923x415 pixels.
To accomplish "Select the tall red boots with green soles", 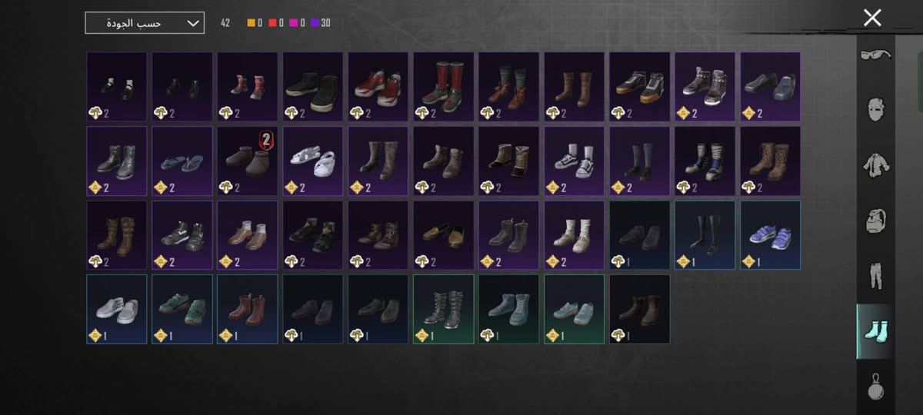I will (x=444, y=87).
